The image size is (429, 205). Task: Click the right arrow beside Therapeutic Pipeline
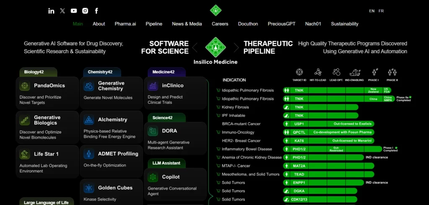(x=236, y=48)
